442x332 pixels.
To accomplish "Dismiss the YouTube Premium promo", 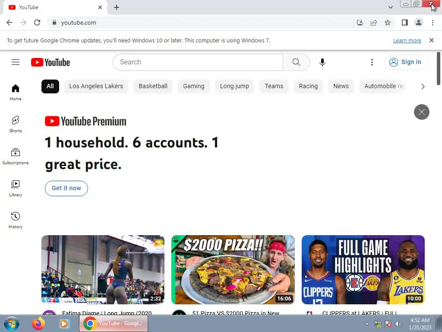I will coord(421,112).
